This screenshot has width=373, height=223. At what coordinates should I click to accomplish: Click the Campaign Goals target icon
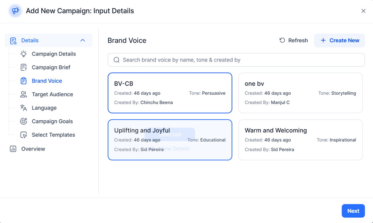[23, 121]
